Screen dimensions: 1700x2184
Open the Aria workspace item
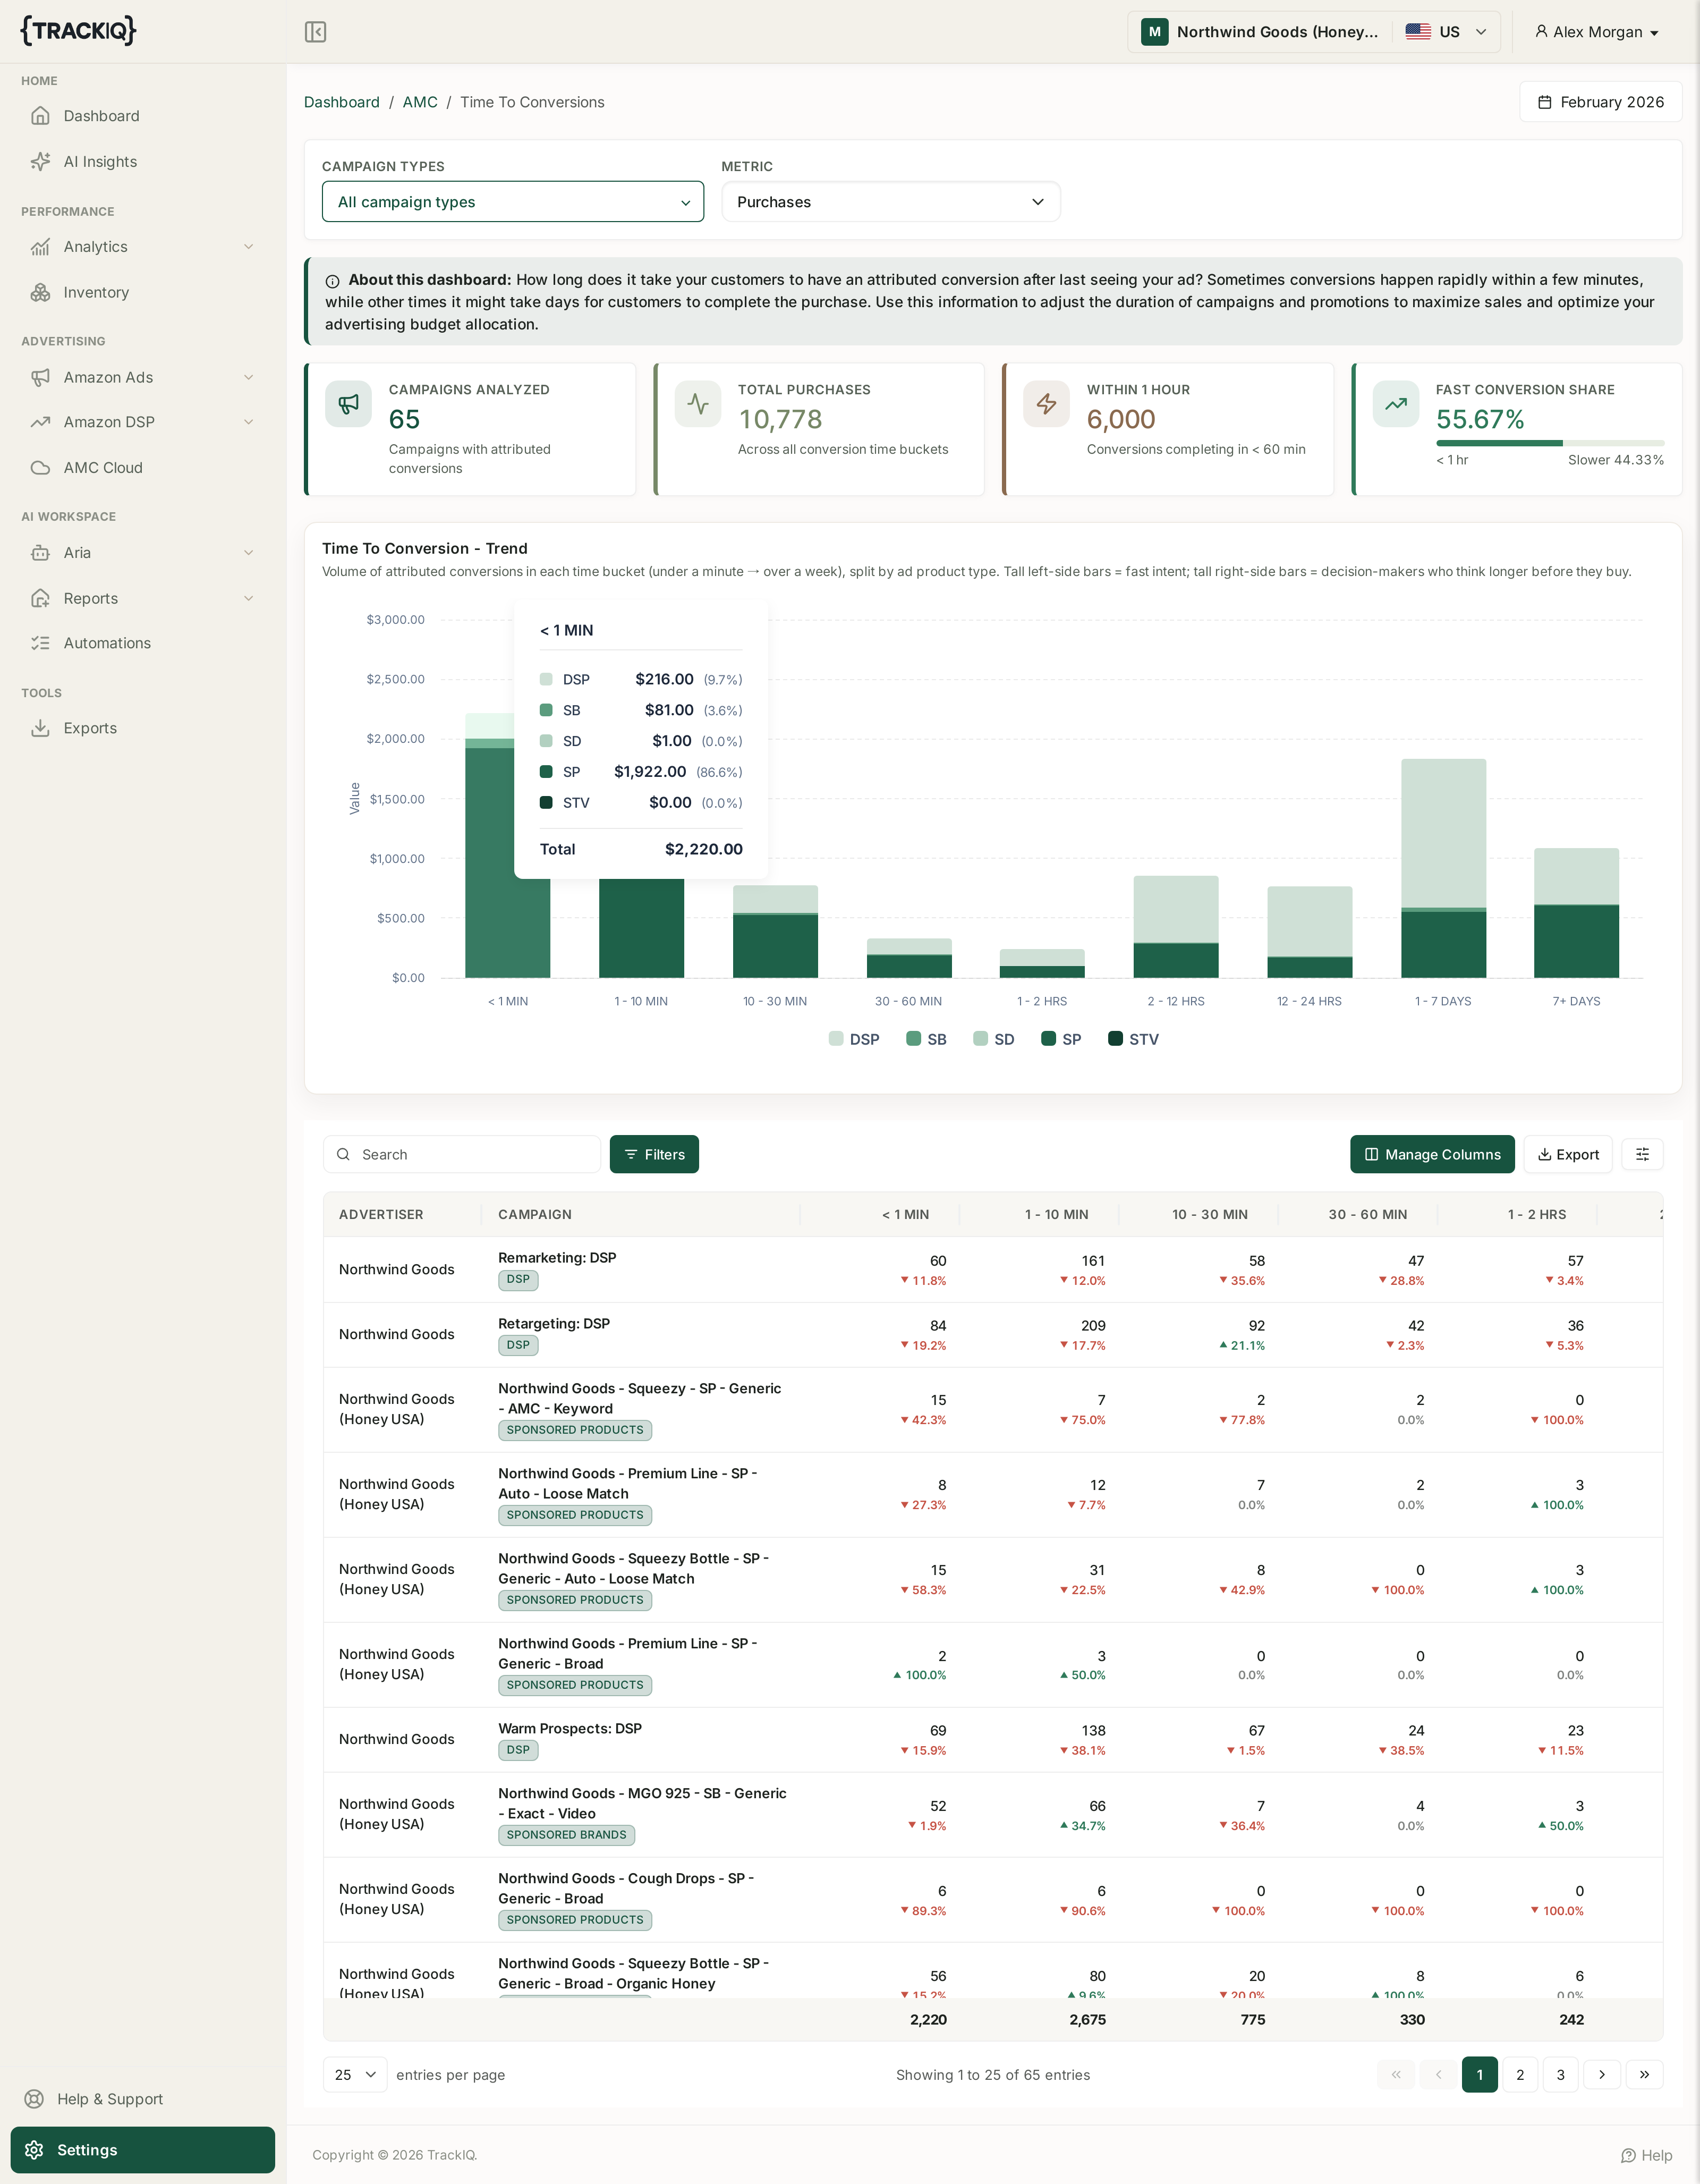[x=143, y=553]
